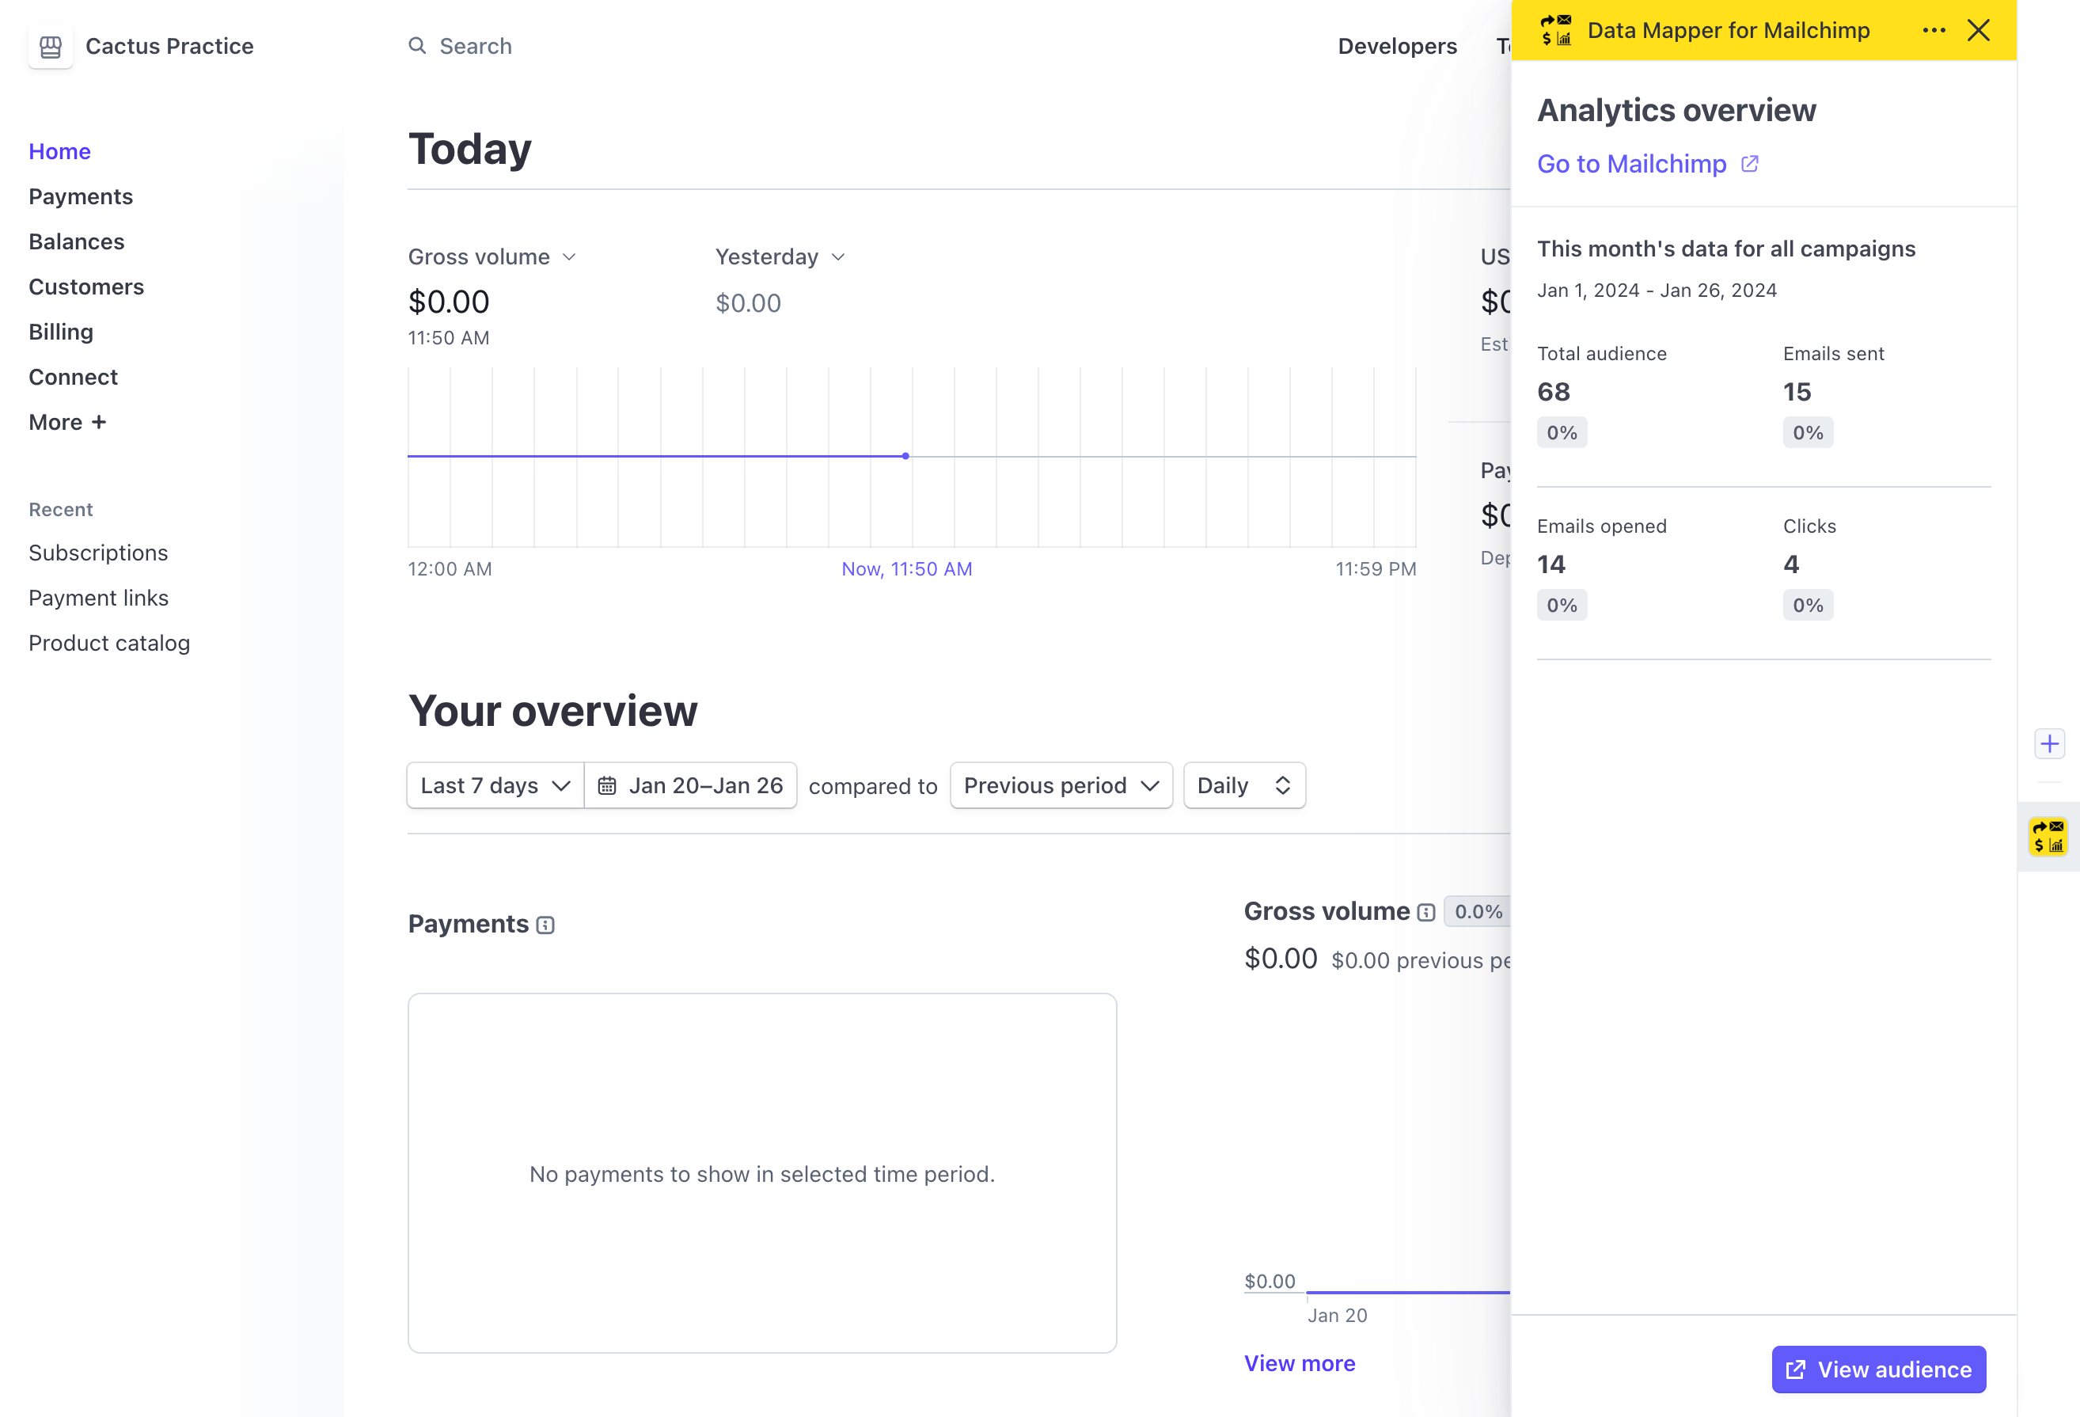Click the View audience button
The width and height of the screenshot is (2080, 1417).
(x=1877, y=1370)
